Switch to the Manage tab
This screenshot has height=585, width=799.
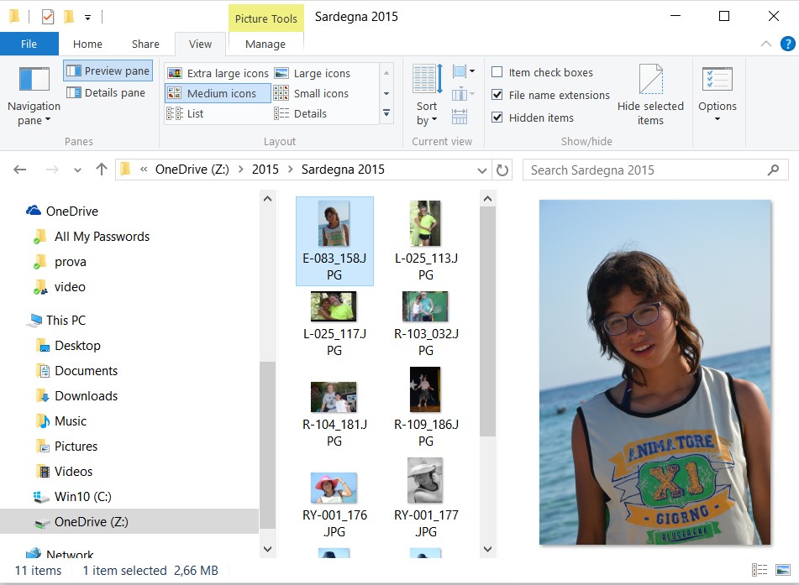[x=265, y=44]
